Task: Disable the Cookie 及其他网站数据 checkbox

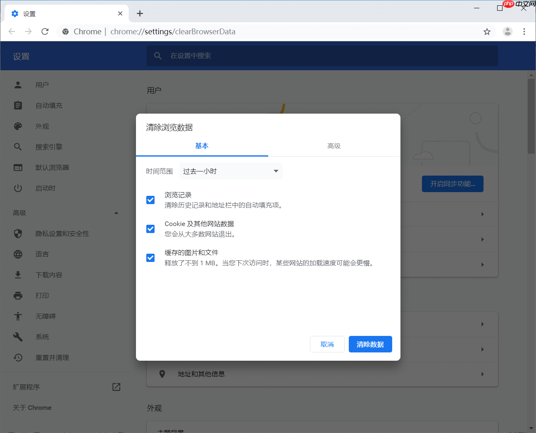Action: (150, 228)
